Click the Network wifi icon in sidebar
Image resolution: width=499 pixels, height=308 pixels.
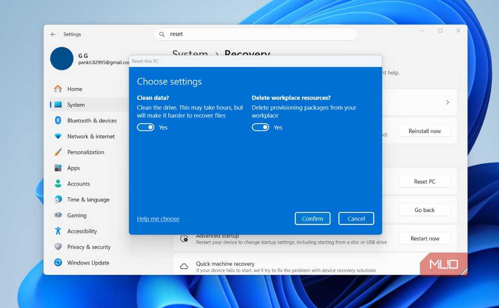tap(58, 137)
